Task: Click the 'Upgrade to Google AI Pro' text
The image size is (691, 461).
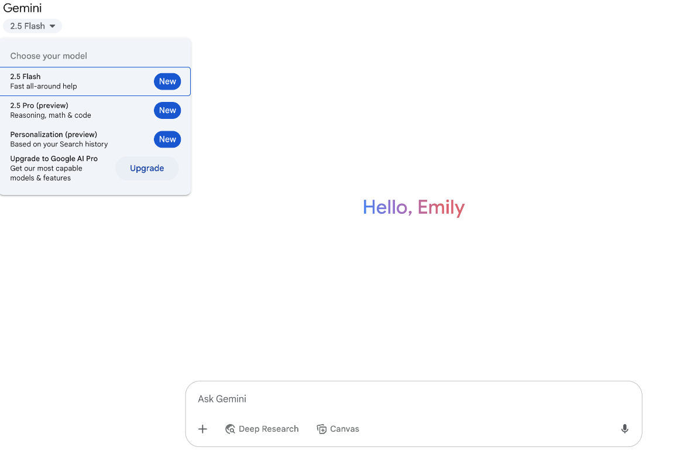Action: tap(54, 158)
